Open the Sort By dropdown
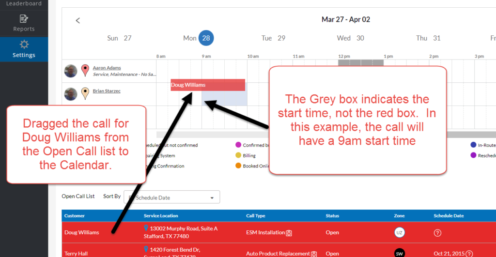Image resolution: width=496 pixels, height=257 pixels. [172, 197]
